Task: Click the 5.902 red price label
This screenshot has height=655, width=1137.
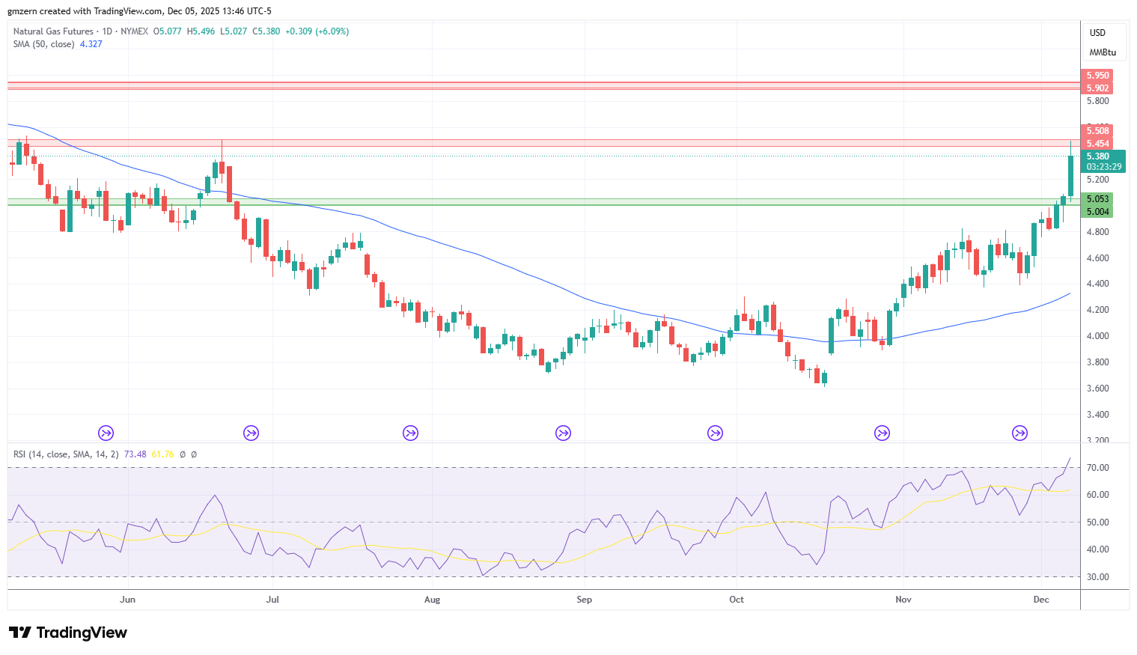Action: (x=1097, y=88)
